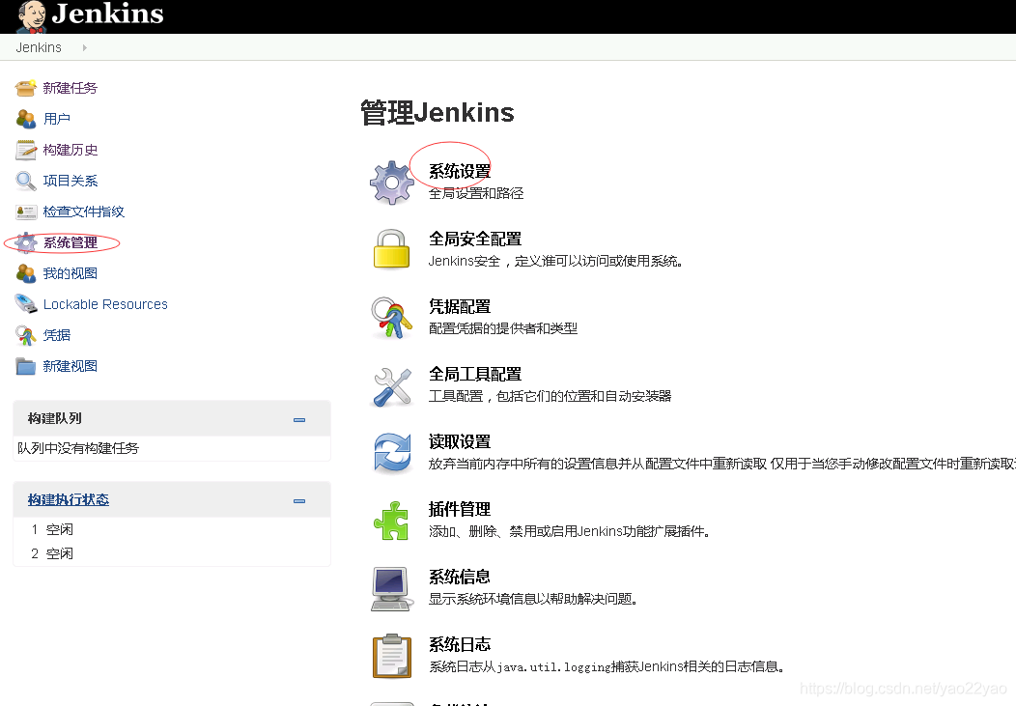Open 我的视图 in the sidebar
Image resolution: width=1016 pixels, height=706 pixels.
(x=70, y=273)
